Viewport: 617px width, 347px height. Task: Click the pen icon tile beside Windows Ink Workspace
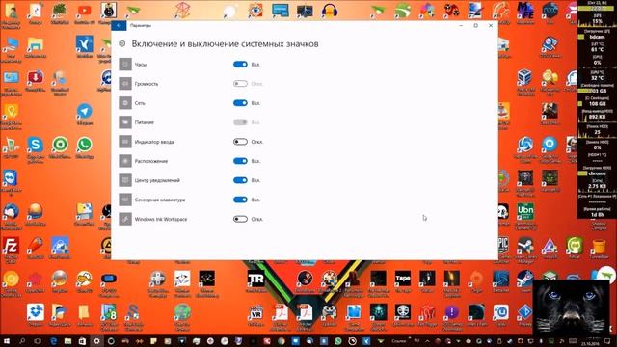pos(125,219)
